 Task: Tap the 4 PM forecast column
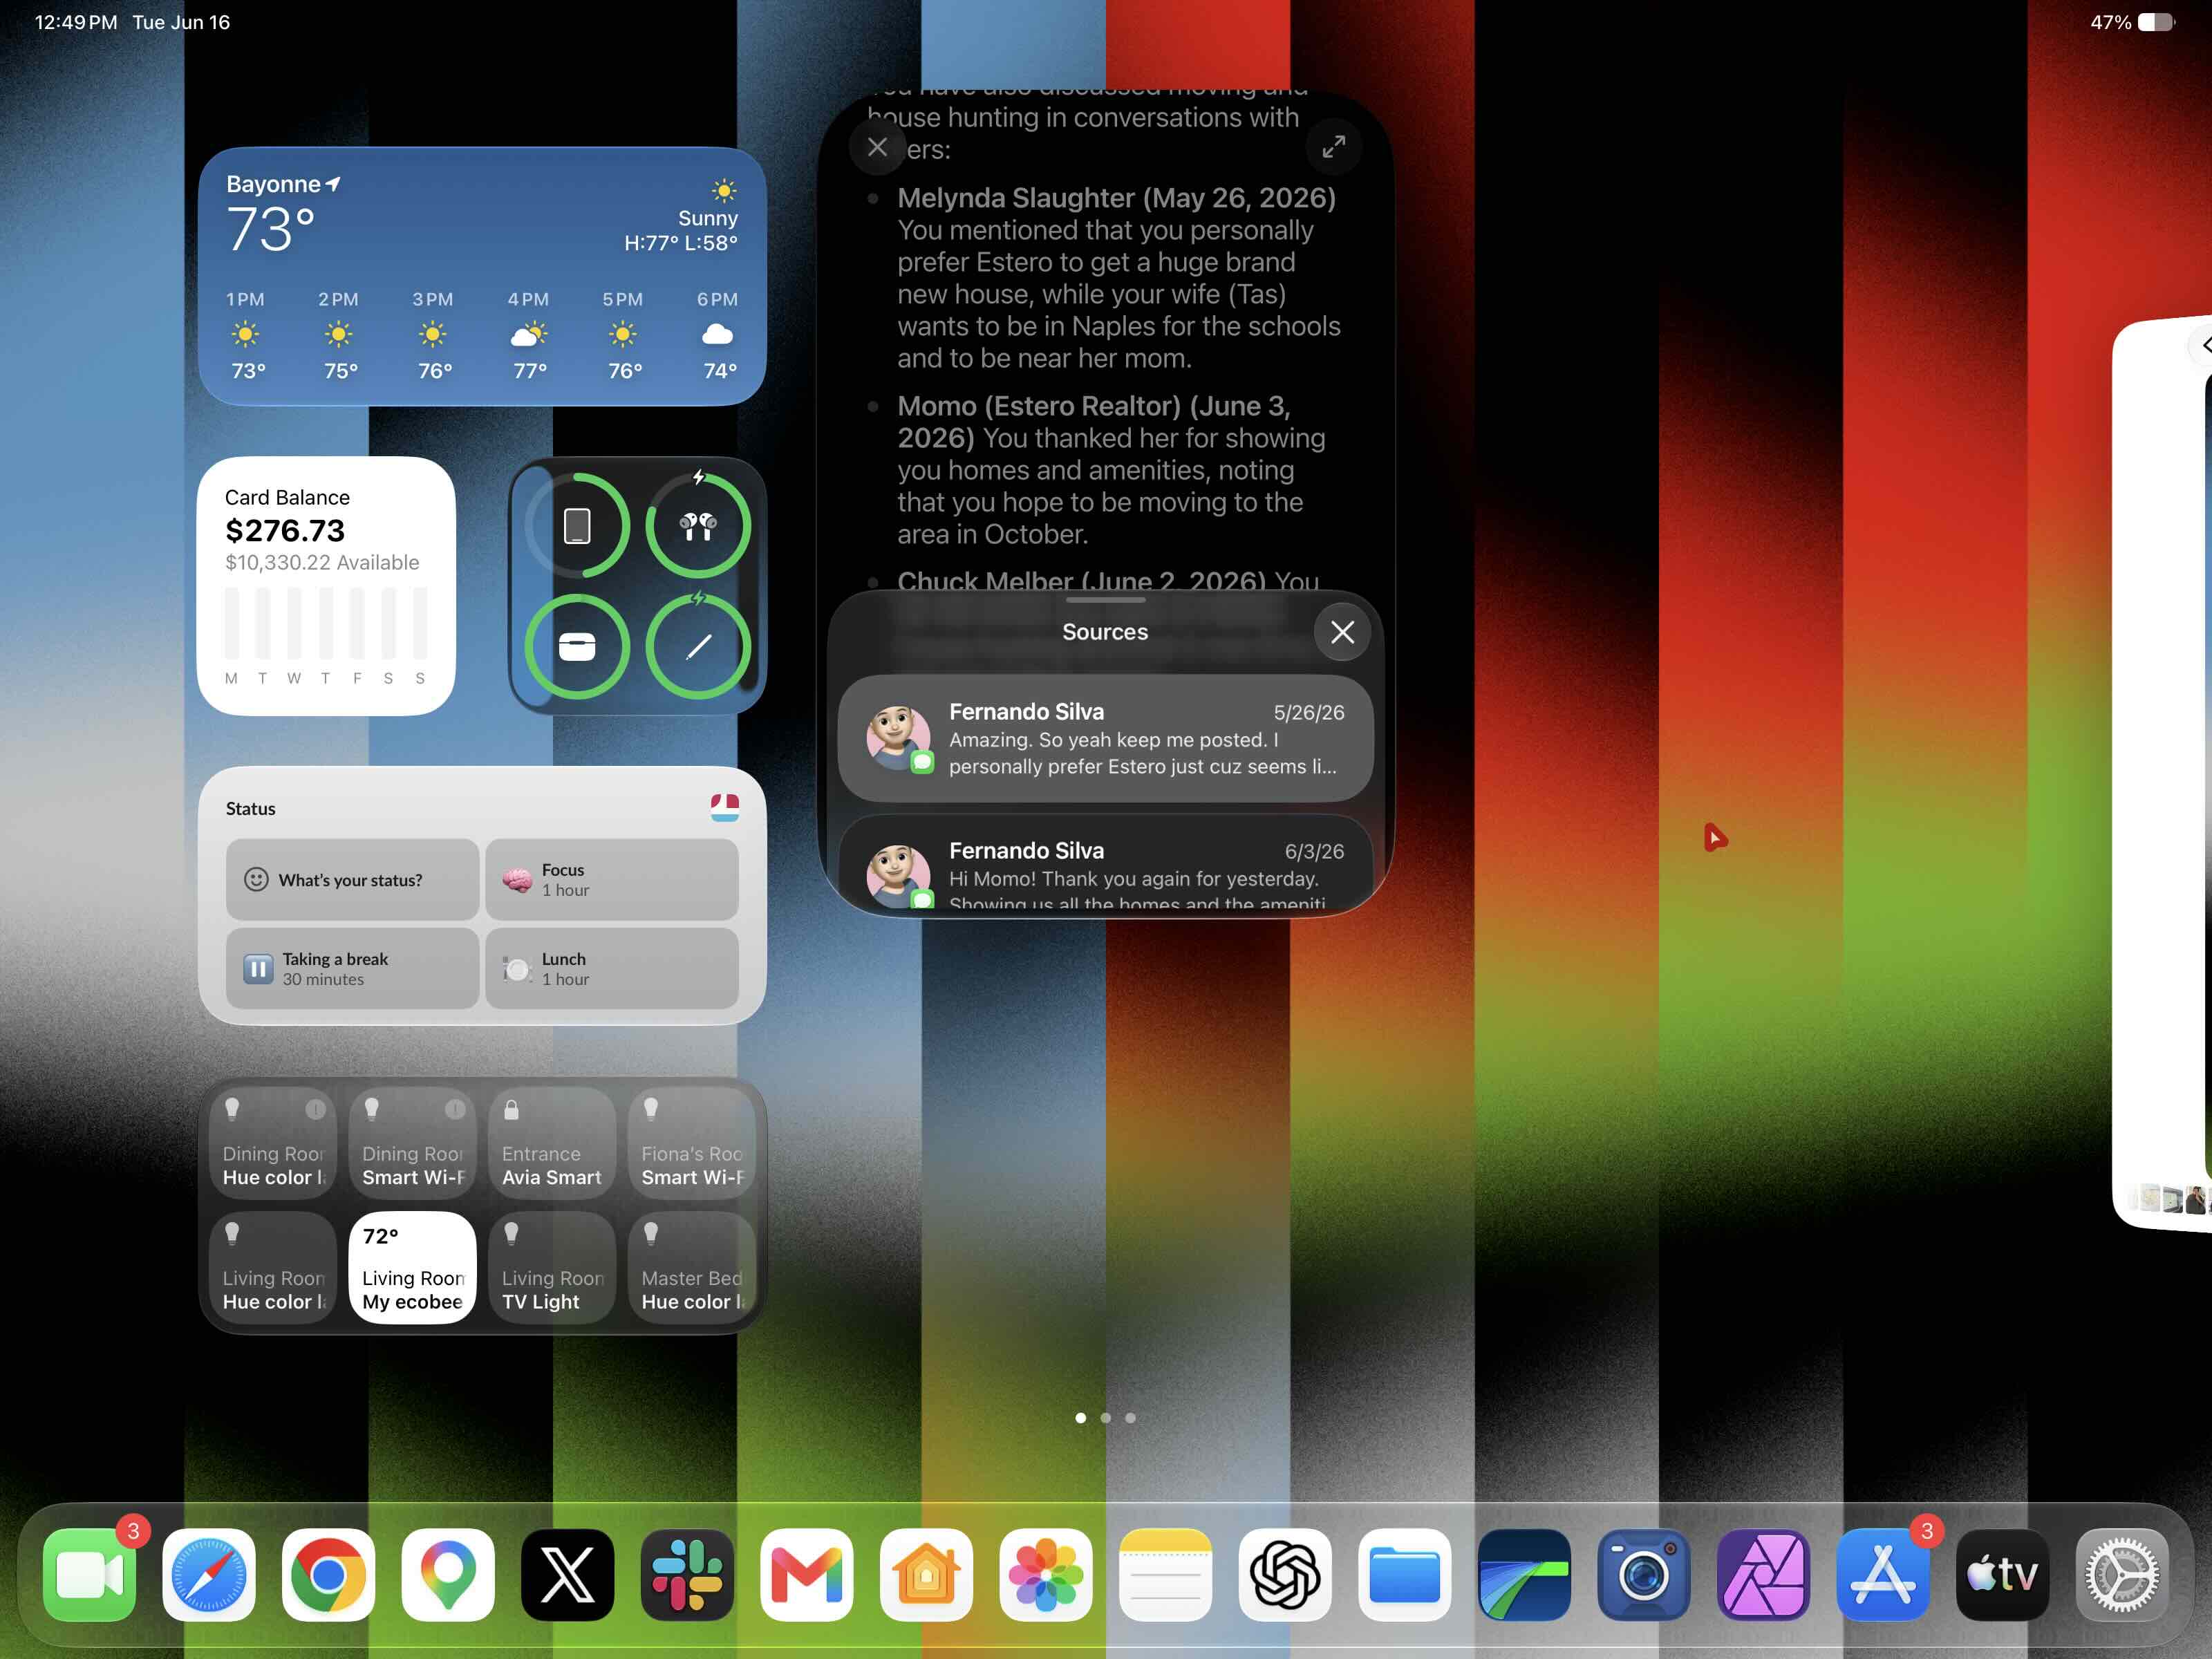tap(528, 335)
